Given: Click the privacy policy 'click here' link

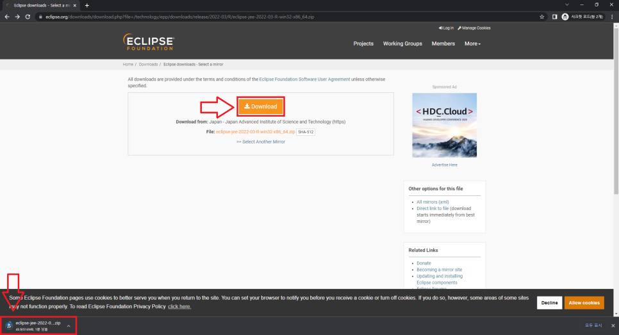Looking at the screenshot, I should (179, 307).
